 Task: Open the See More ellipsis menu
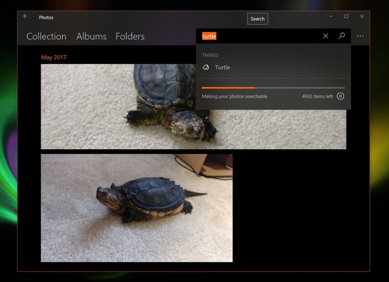pyautogui.click(x=360, y=36)
